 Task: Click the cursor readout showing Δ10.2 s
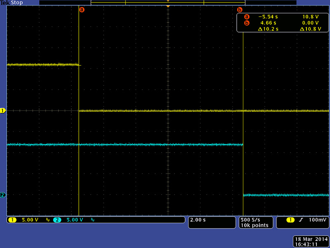click(268, 29)
